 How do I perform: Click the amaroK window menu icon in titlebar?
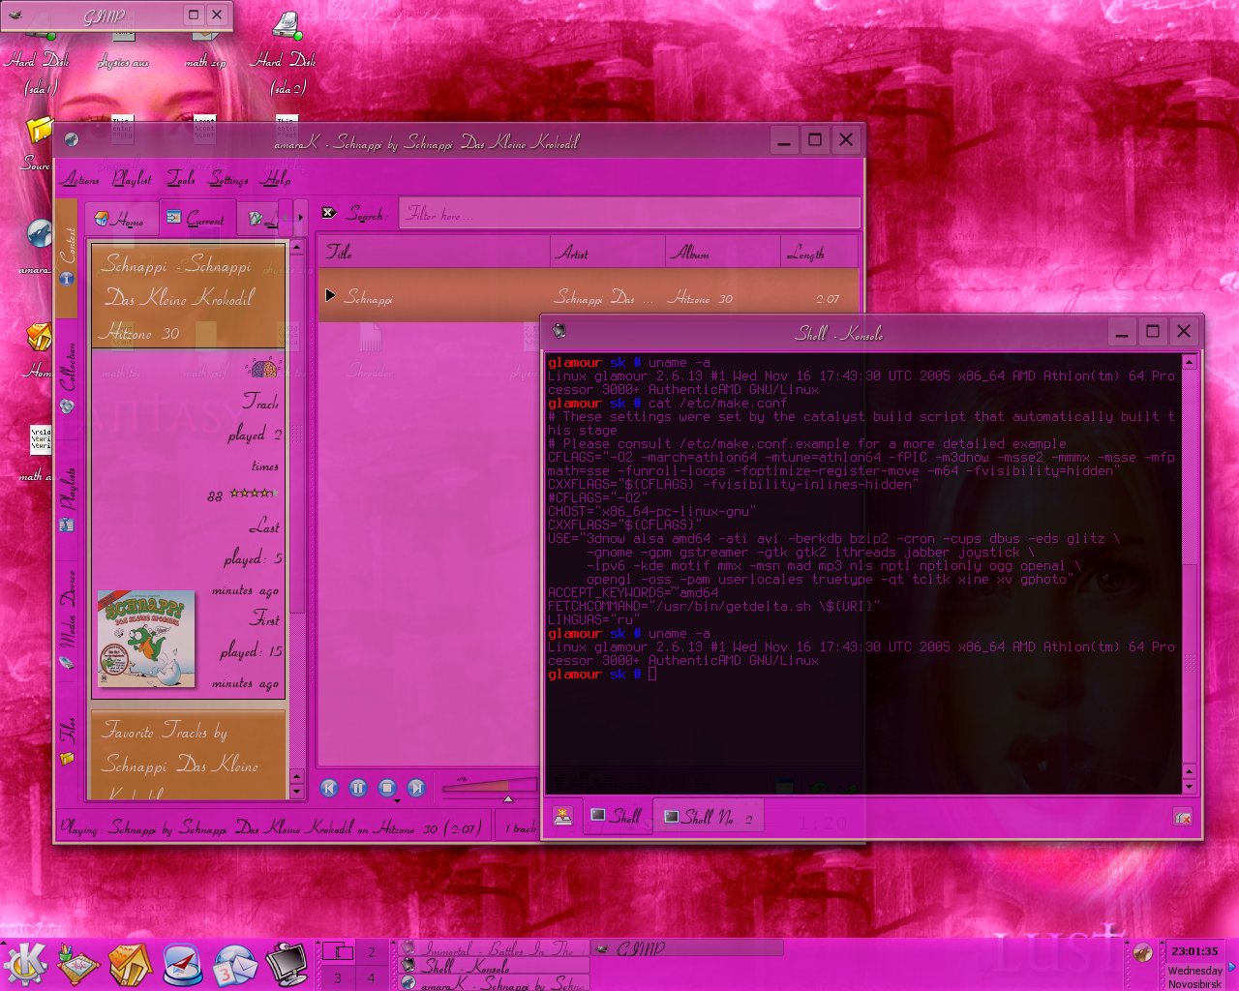click(71, 140)
